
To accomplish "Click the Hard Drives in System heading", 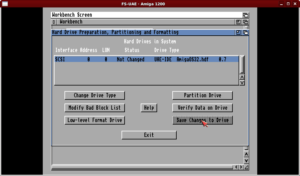I will (150, 42).
